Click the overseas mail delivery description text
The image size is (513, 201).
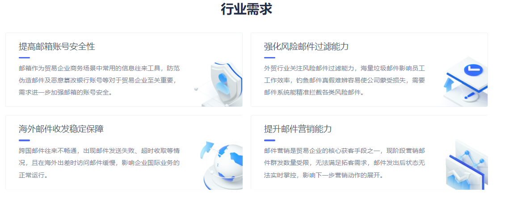click(99, 163)
